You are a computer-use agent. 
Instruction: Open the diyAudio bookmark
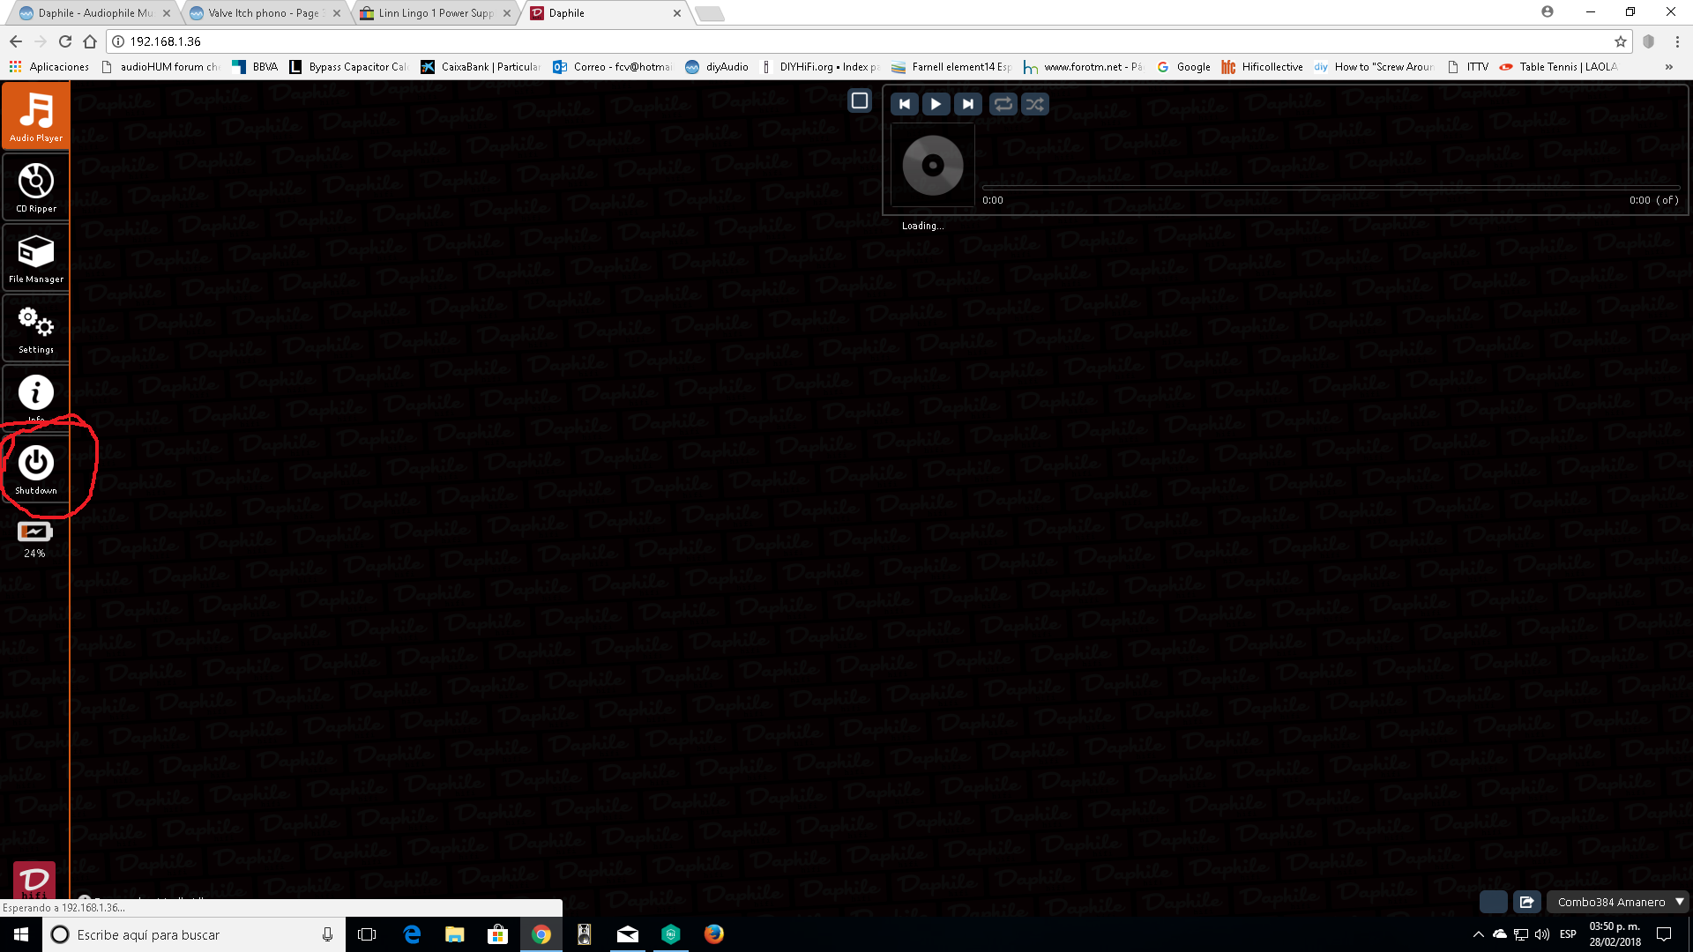coord(717,67)
